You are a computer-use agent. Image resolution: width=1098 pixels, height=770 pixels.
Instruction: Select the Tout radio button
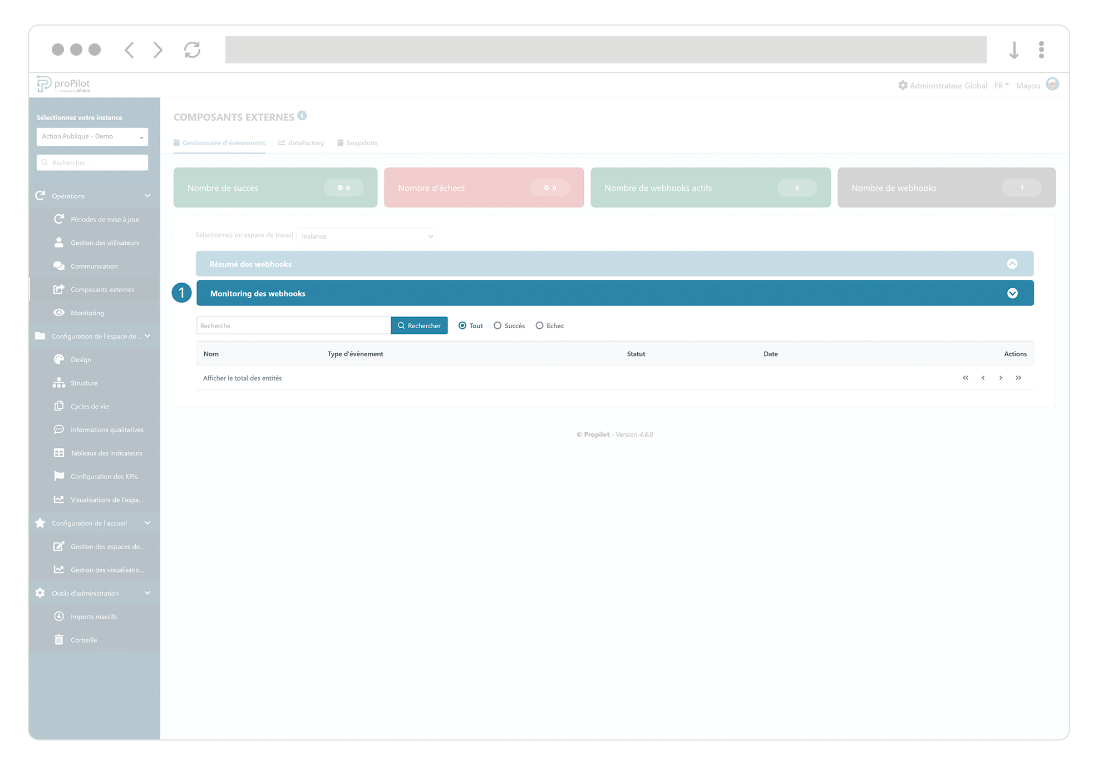point(462,325)
